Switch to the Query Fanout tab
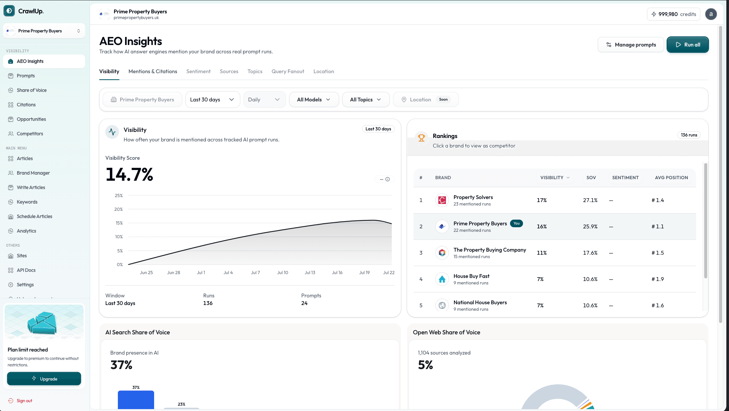 288,72
